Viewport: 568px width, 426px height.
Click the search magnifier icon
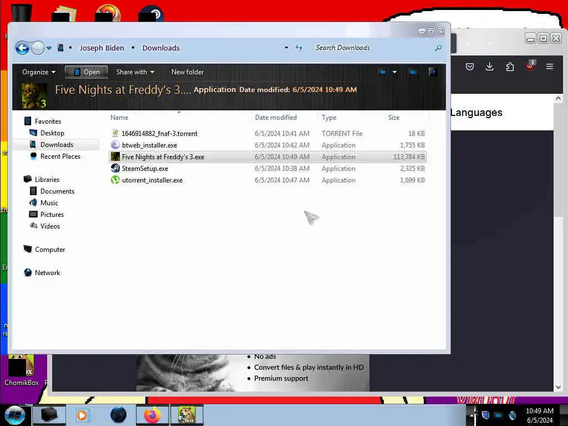438,48
